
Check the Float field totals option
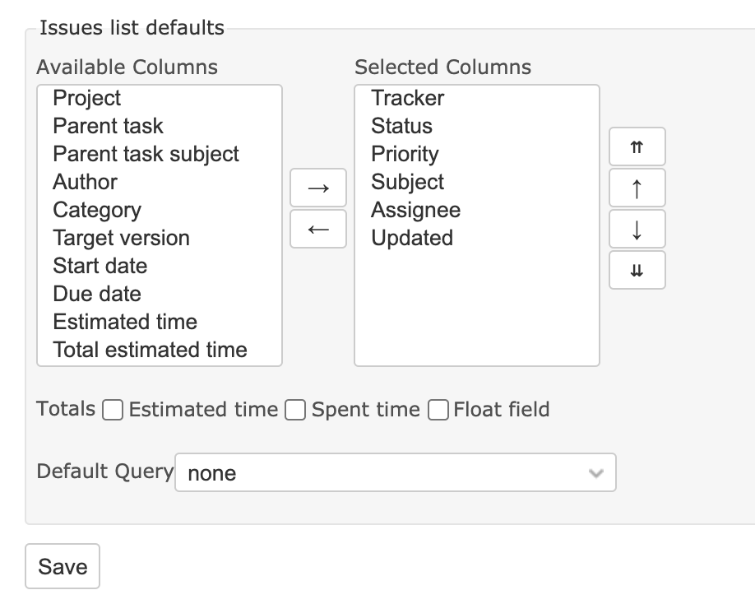[439, 410]
